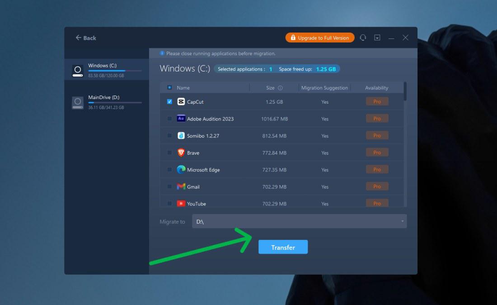Image resolution: width=497 pixels, height=305 pixels.
Task: Select the Windows (C:) drive icon
Action: point(78,71)
